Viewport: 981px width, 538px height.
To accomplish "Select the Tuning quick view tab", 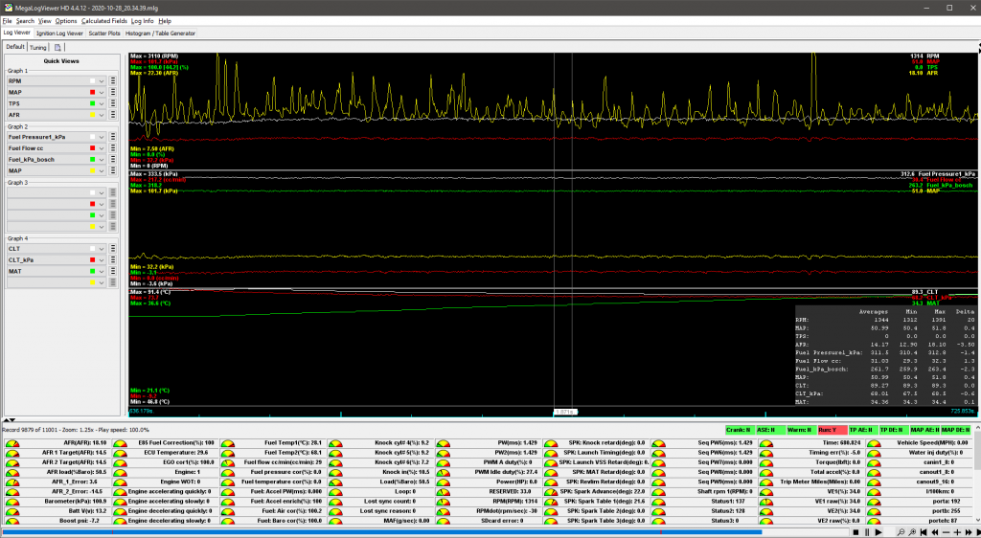I will click(x=37, y=48).
